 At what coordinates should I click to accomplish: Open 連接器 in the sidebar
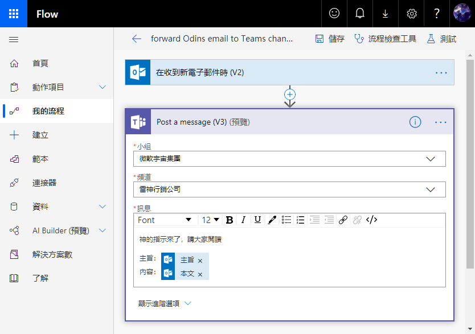point(44,183)
